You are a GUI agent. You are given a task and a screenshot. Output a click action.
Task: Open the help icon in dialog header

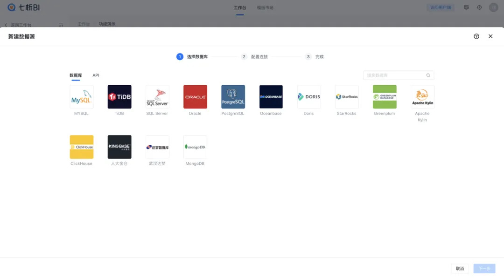point(476,36)
